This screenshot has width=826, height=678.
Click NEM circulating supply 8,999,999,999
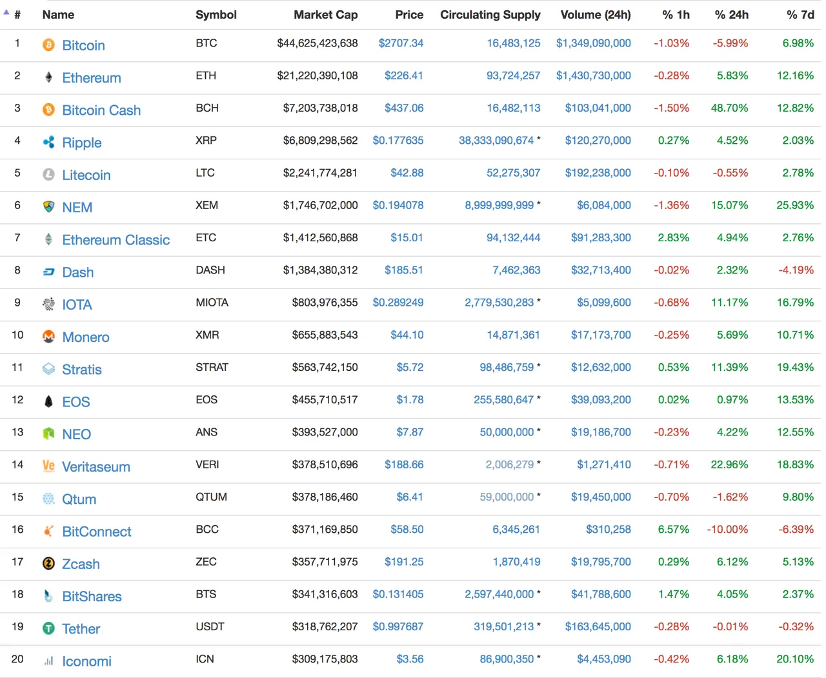click(499, 205)
